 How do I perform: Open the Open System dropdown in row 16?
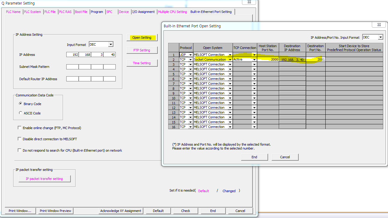230,127
